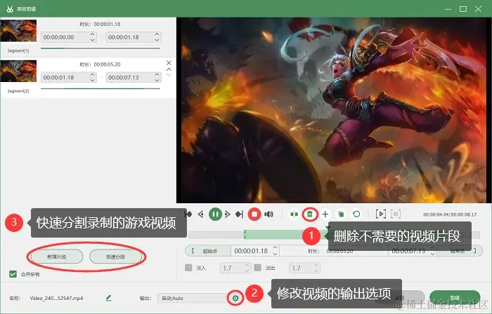Click the 淡入 fade-in value field 1.7
Image resolution: width=492 pixels, height=314 pixels.
235,268
